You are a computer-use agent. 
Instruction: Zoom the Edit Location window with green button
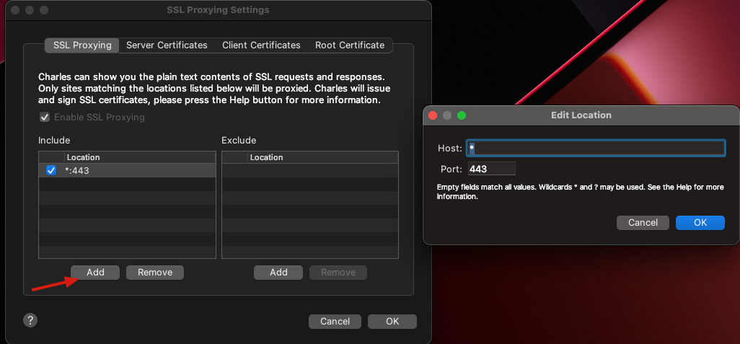[x=462, y=115]
